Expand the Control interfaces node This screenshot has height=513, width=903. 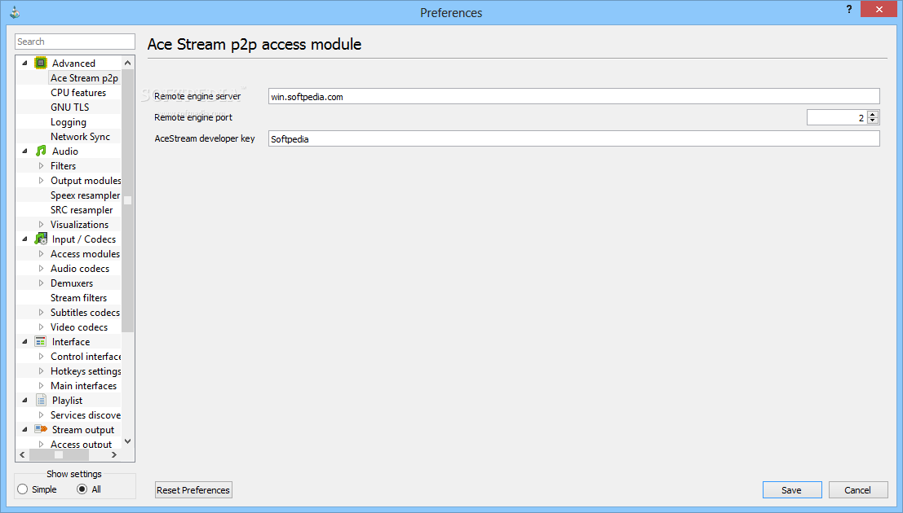41,357
